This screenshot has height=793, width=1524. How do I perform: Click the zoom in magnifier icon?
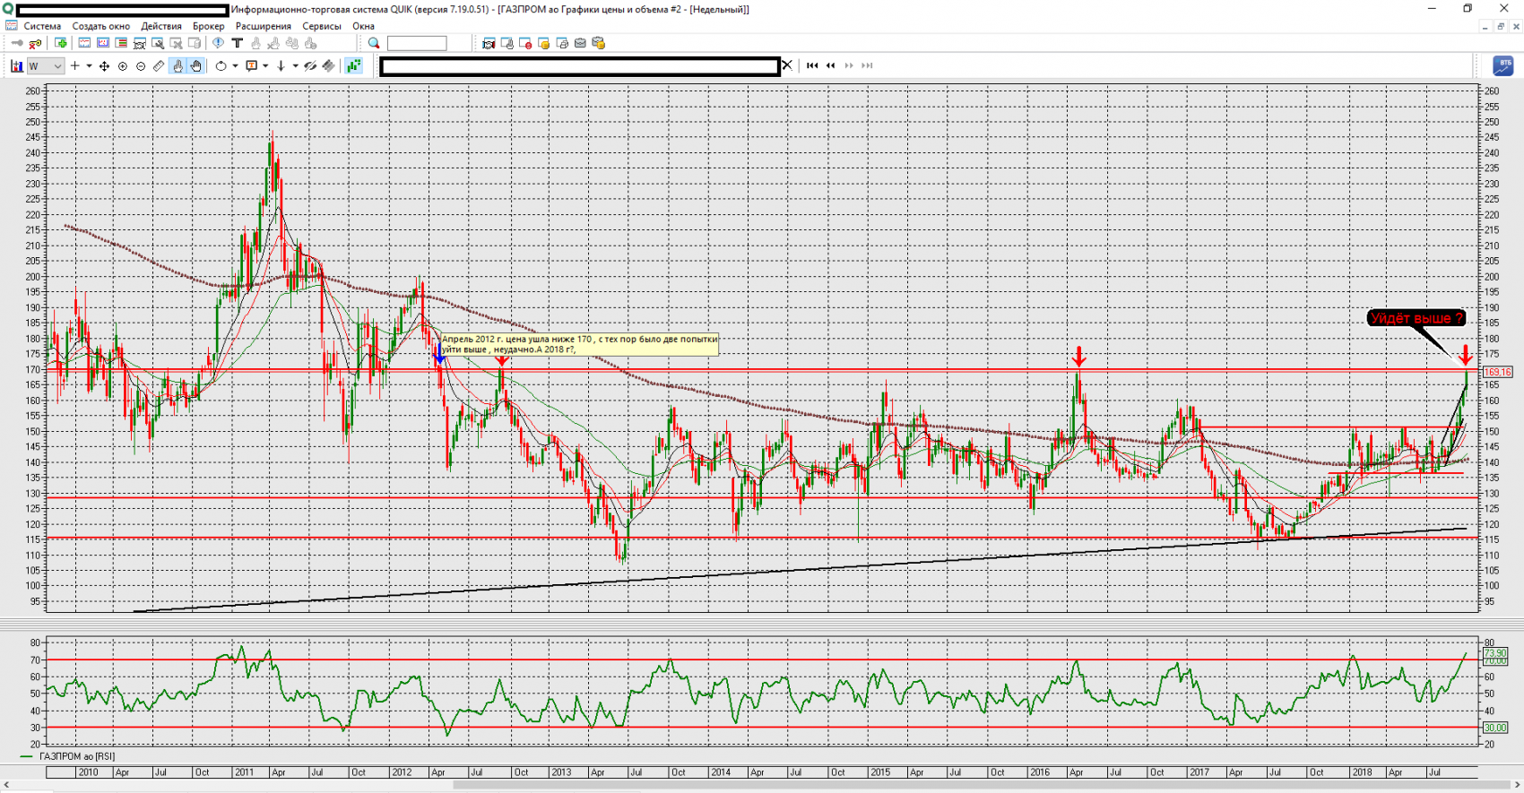point(123,66)
